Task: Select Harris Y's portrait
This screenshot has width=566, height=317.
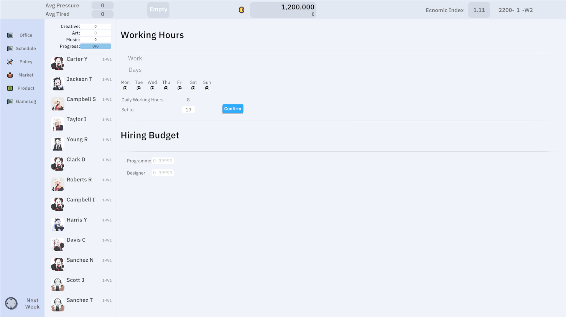Action: point(57,224)
